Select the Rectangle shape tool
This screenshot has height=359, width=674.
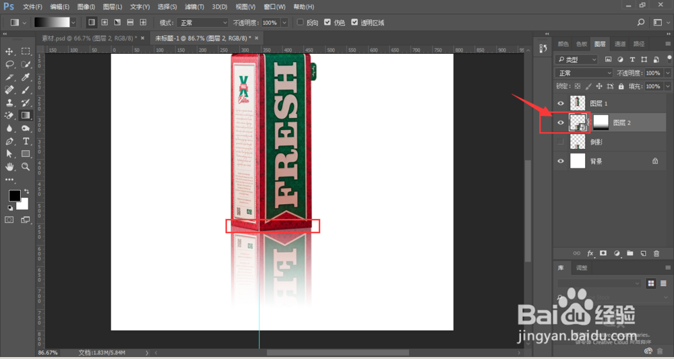click(26, 154)
